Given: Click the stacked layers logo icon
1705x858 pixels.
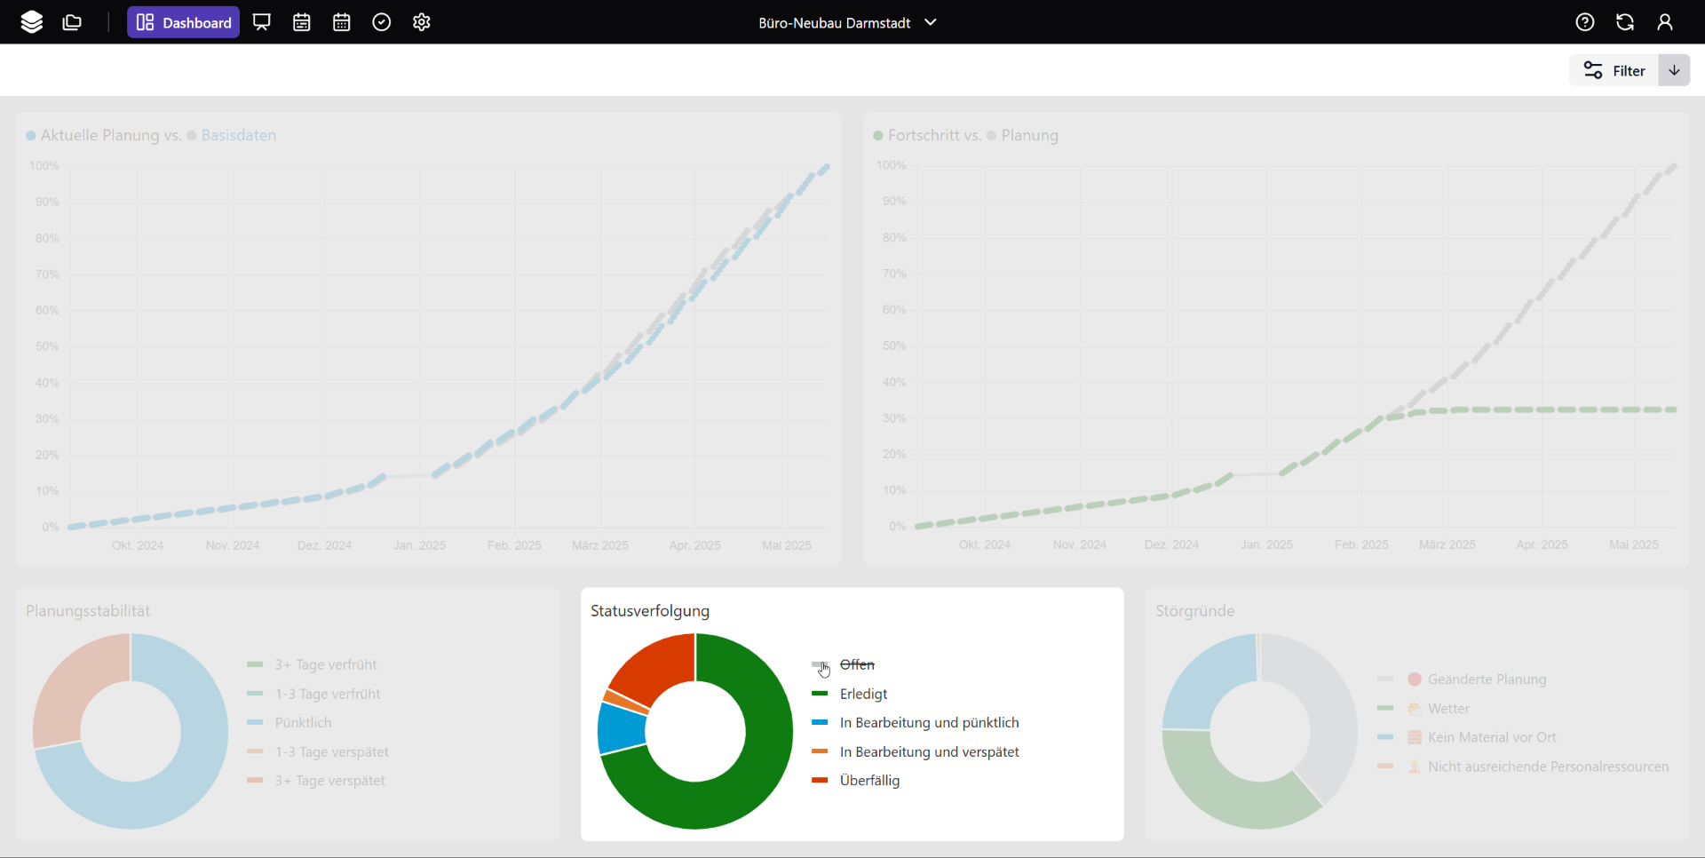Looking at the screenshot, I should (32, 22).
